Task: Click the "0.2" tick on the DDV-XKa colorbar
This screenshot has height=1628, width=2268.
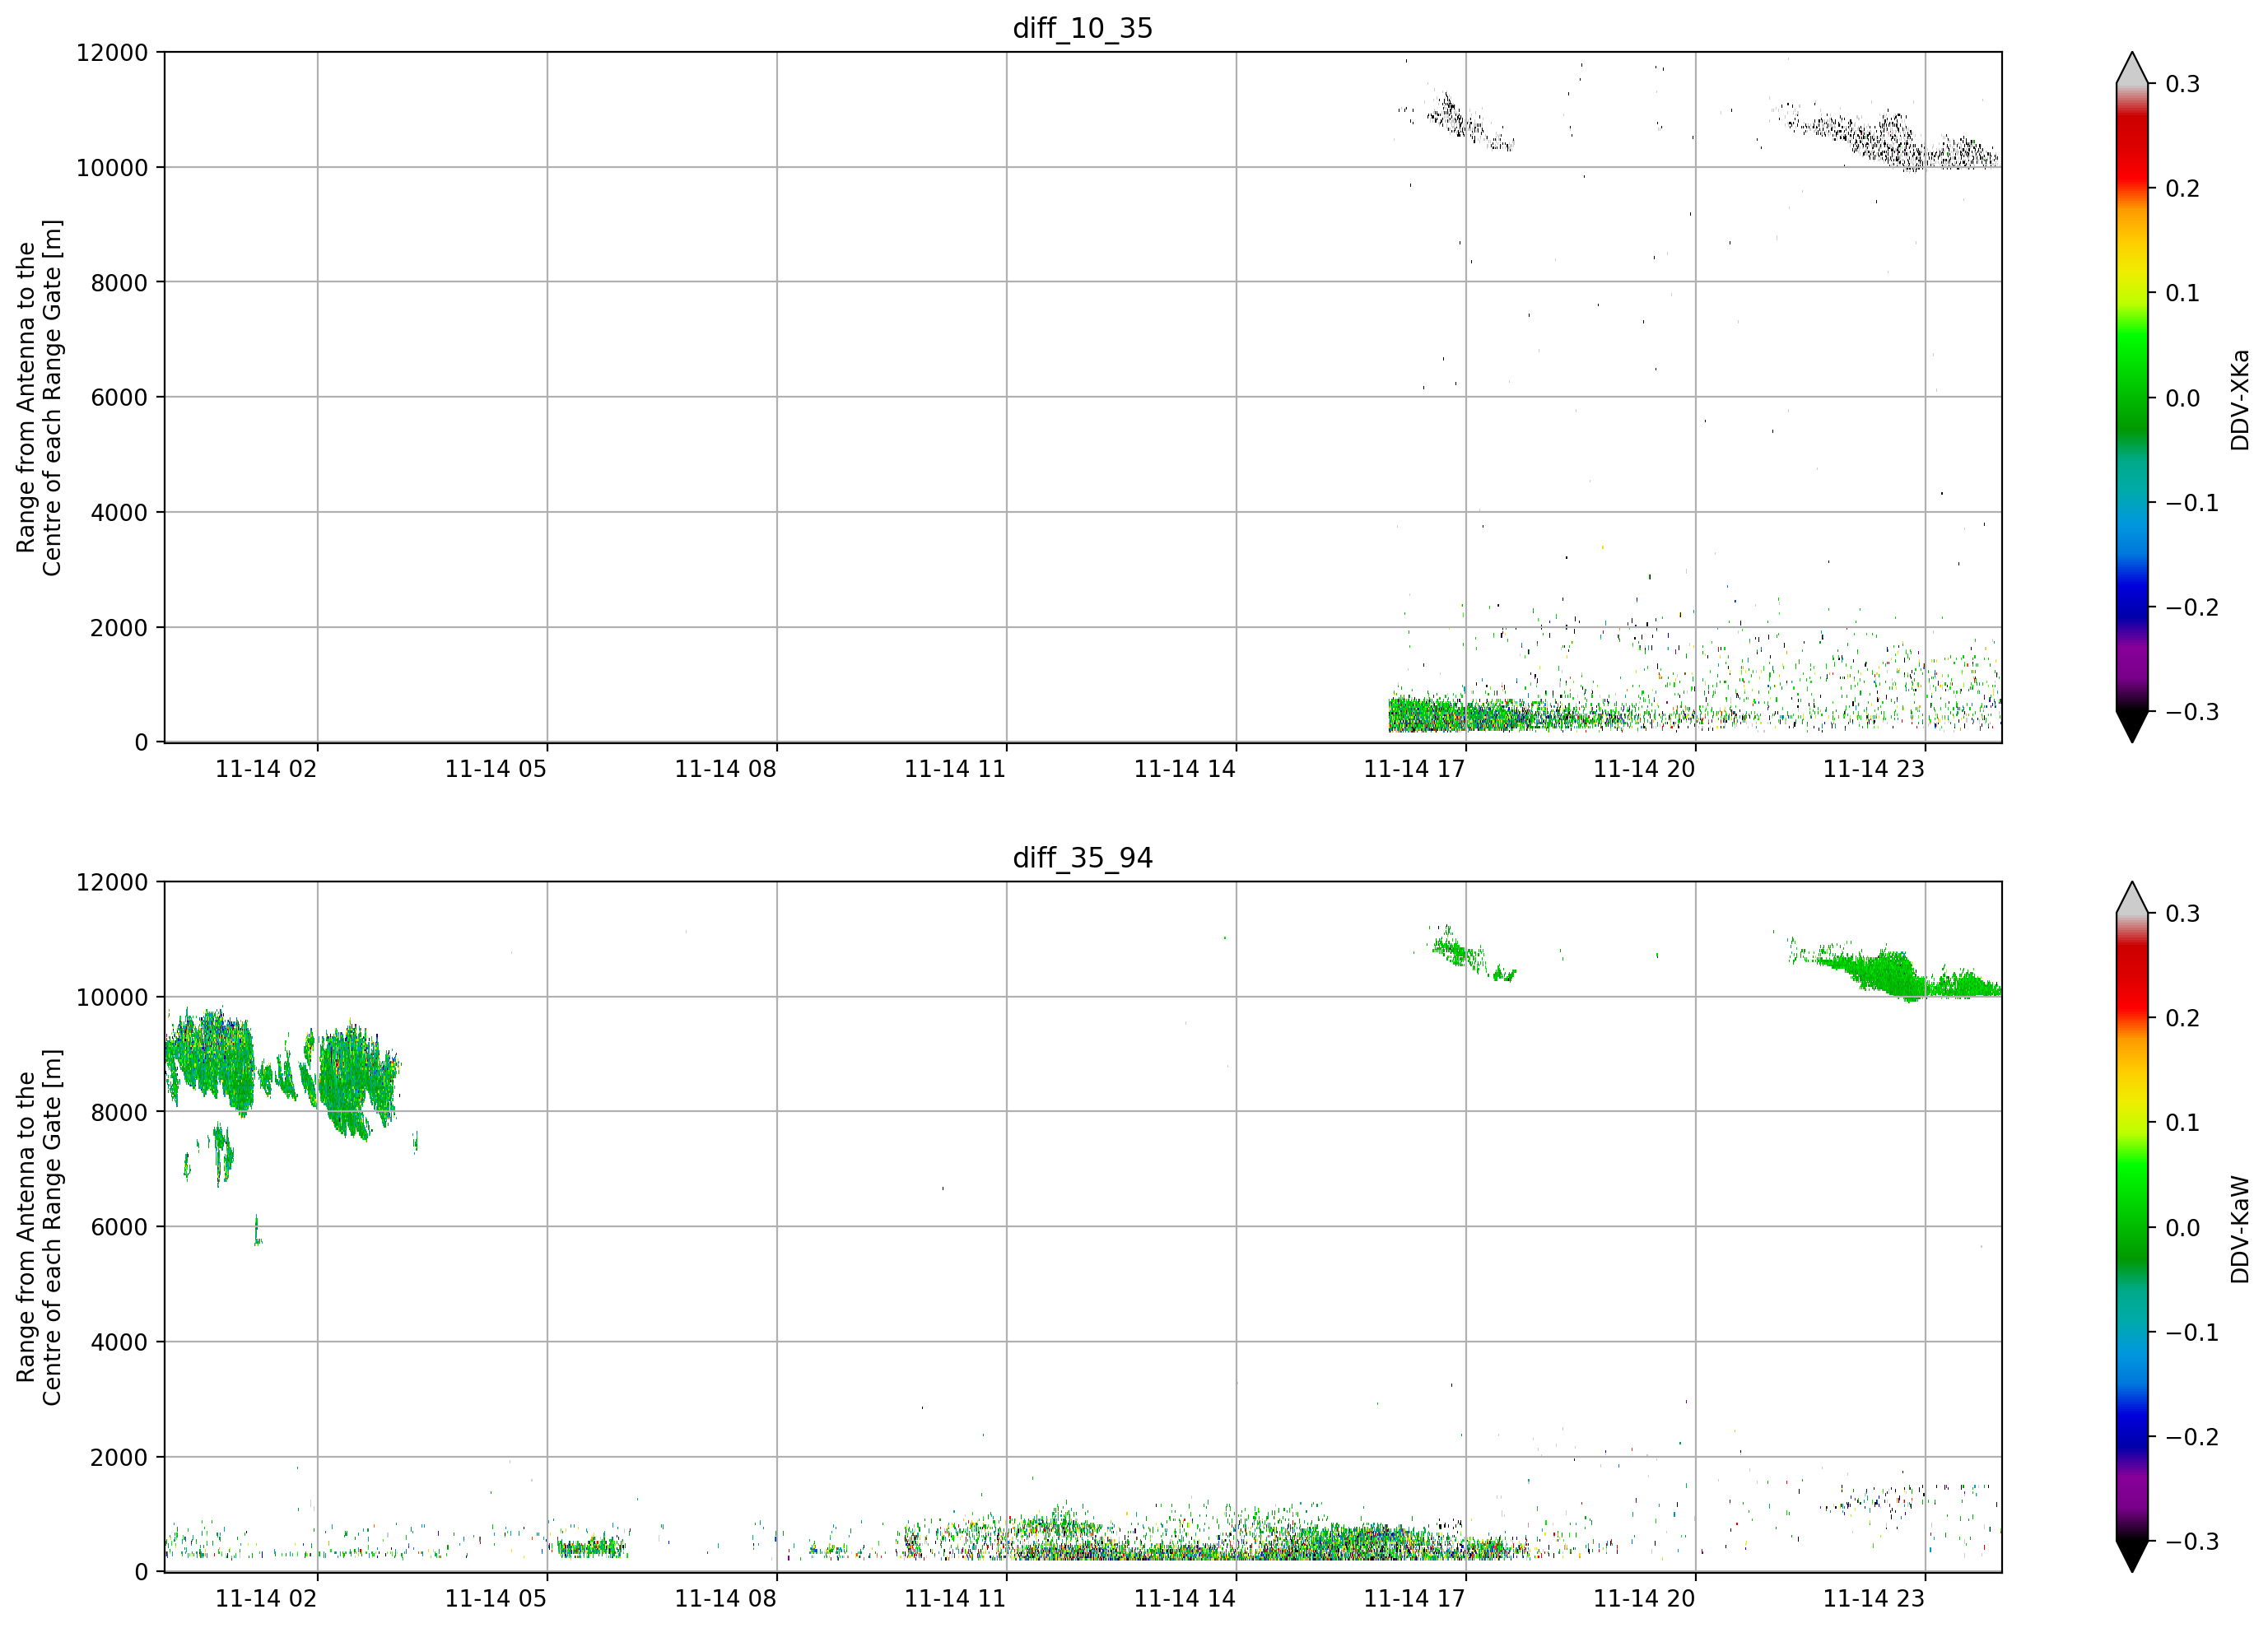Action: click(2182, 189)
